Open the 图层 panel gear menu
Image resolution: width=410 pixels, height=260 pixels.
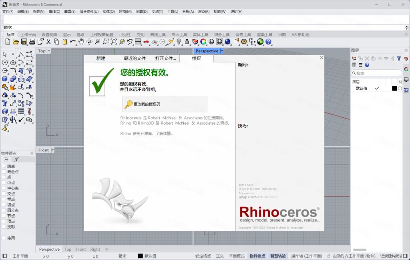tap(406, 50)
